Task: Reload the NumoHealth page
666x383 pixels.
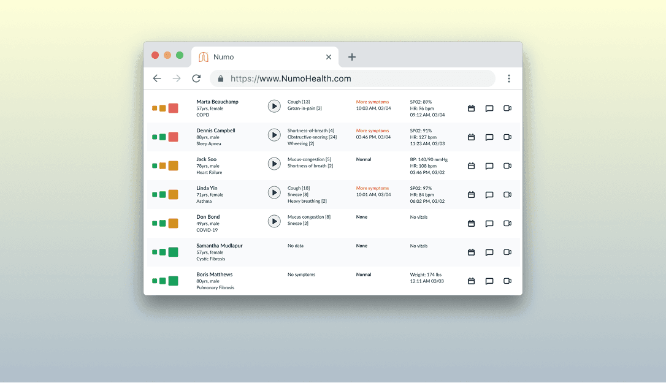Action: point(196,78)
